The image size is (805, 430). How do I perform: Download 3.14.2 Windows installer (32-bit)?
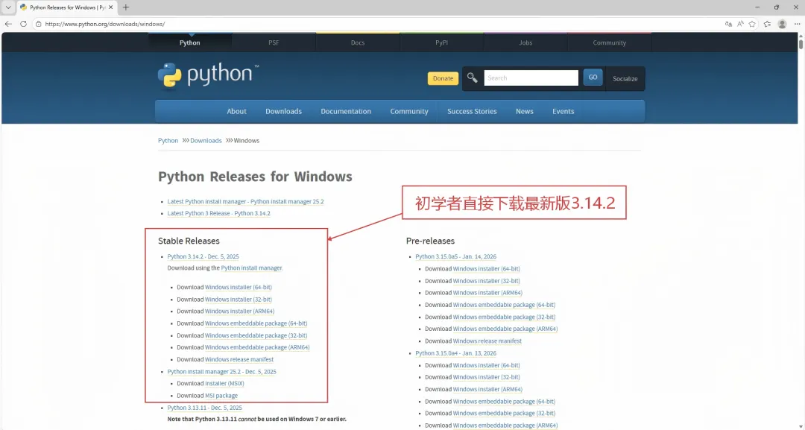click(x=239, y=300)
